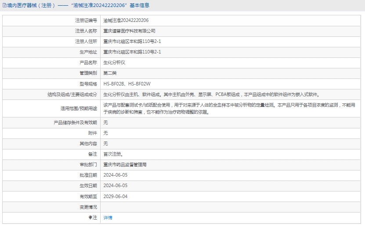Click the registrant residence address value
This screenshot has height=227, width=365.
pos(132,42)
